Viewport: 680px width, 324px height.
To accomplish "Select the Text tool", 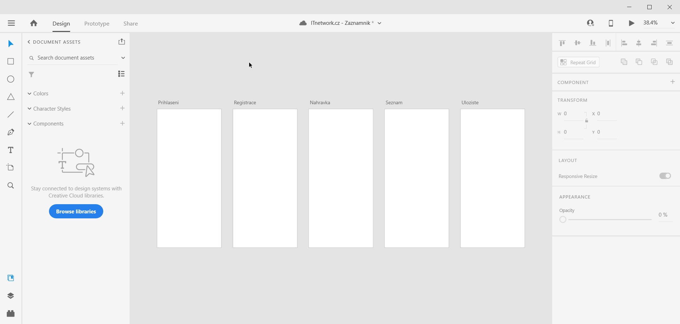I will click(x=11, y=150).
